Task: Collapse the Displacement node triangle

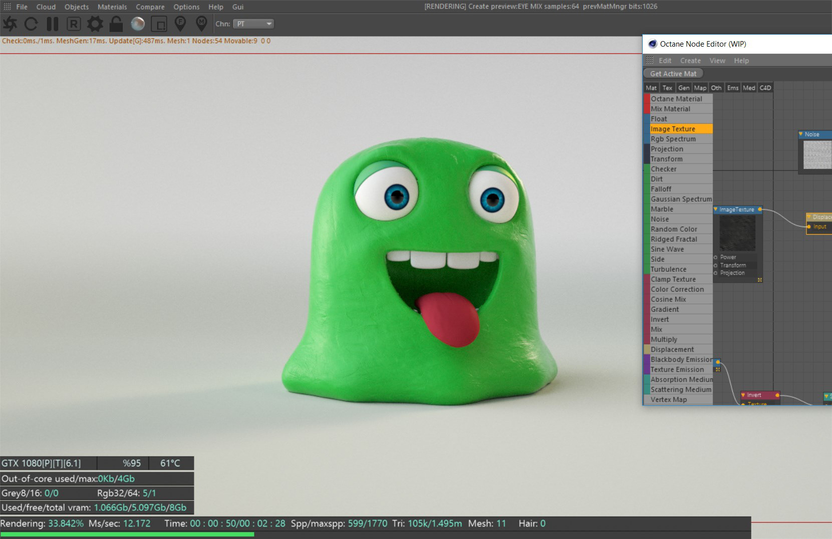Action: tap(809, 217)
